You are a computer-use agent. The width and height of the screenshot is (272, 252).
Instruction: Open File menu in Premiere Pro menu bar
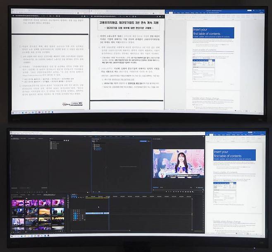(12, 134)
